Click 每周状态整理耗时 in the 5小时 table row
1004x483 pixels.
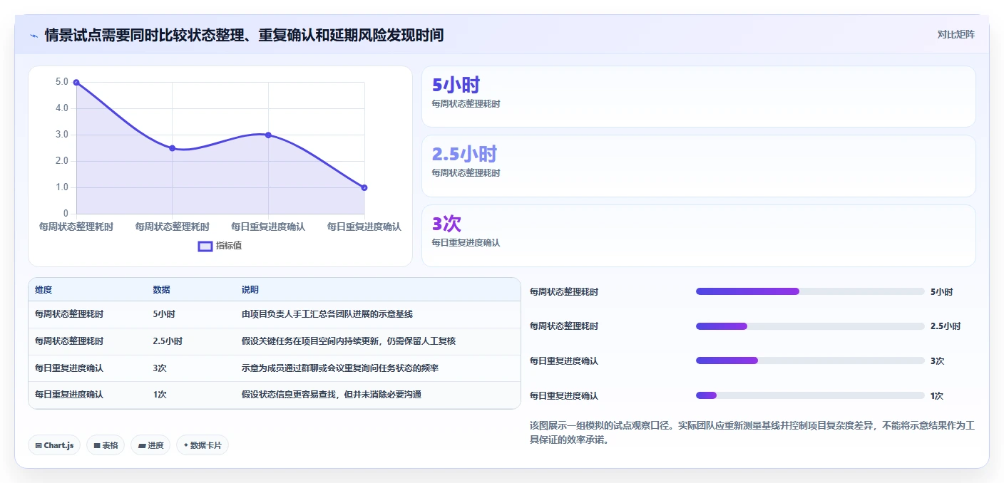69,314
